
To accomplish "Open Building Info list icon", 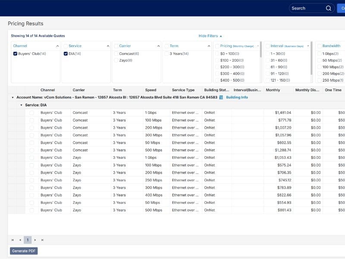I will (x=221, y=98).
